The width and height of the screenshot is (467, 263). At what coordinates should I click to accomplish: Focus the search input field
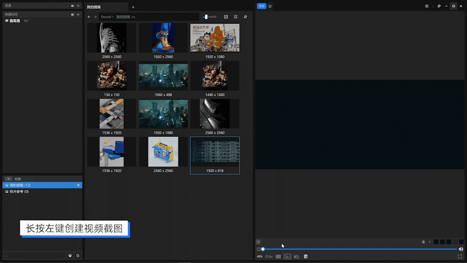(35, 256)
